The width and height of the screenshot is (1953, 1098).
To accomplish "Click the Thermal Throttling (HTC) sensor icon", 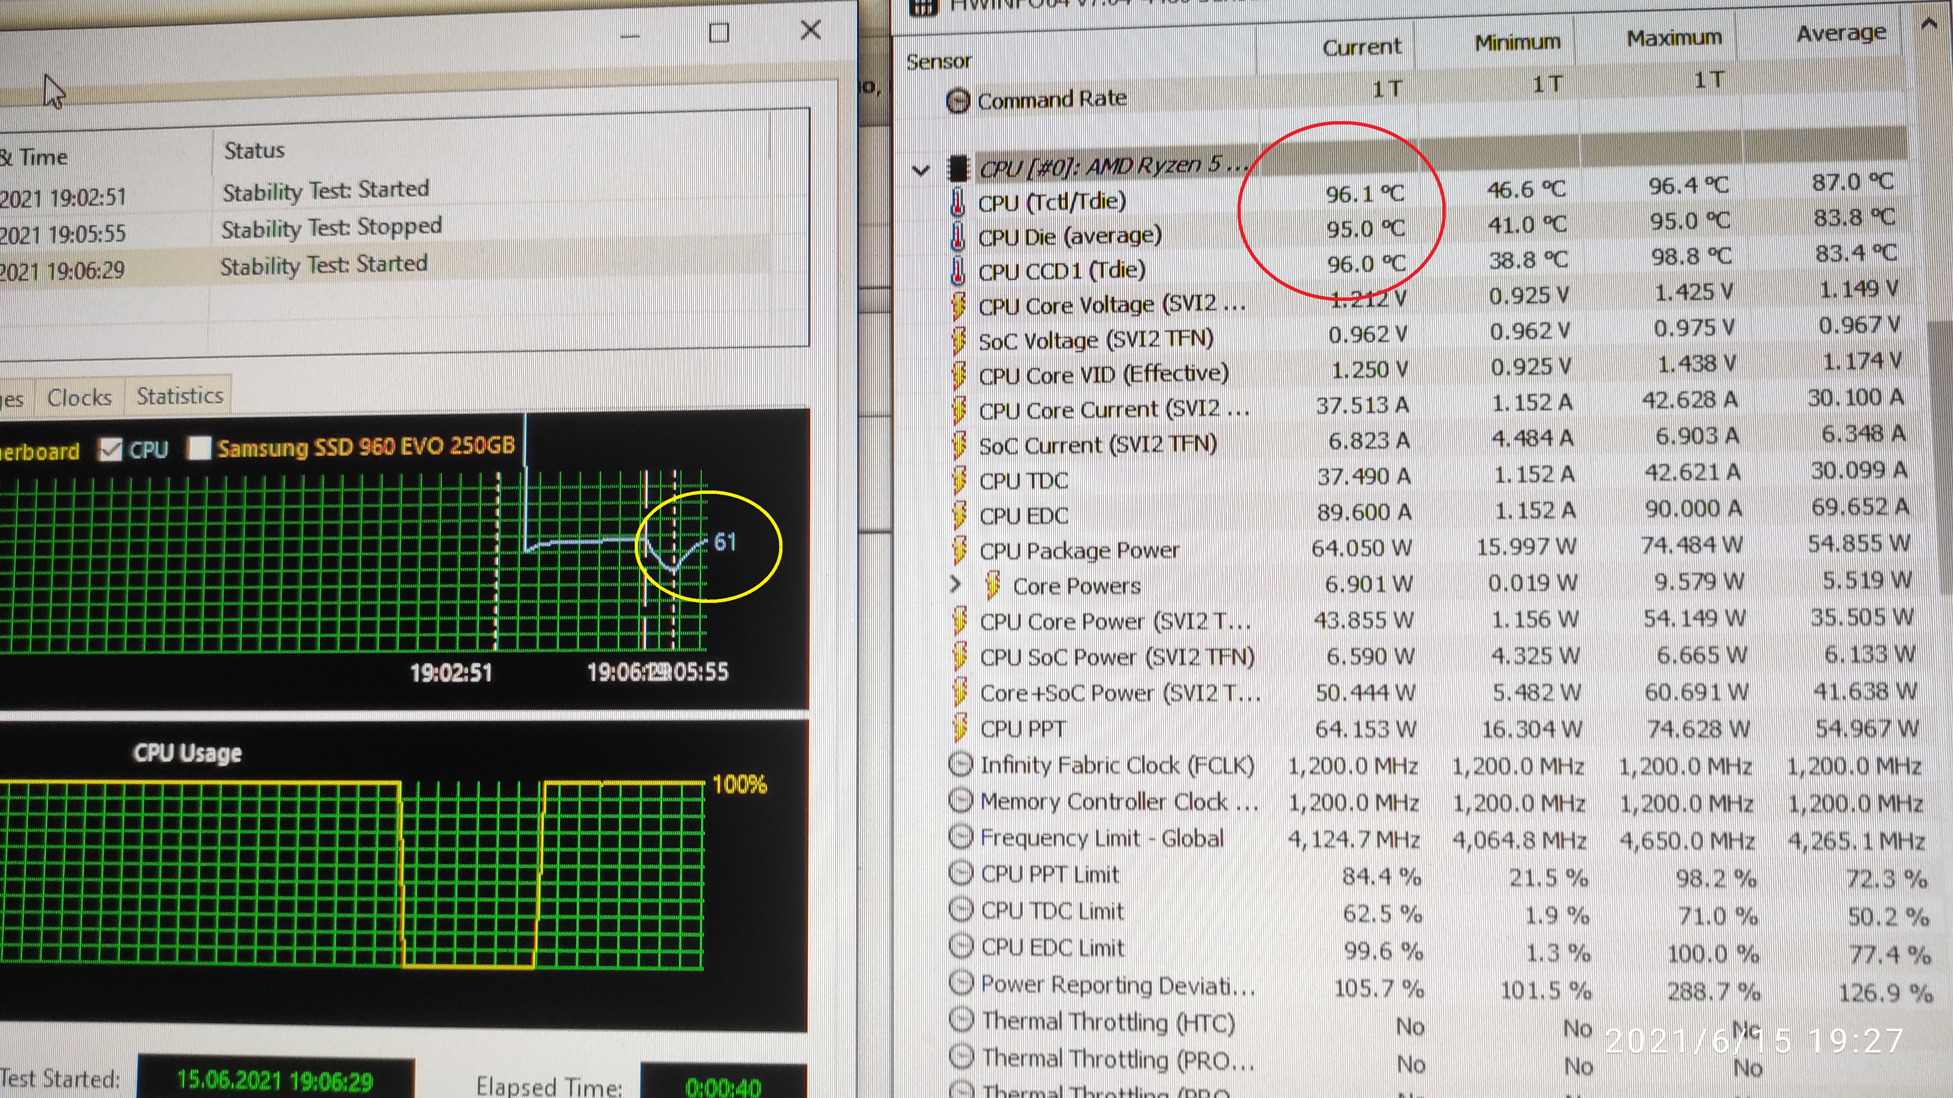I will (961, 1021).
